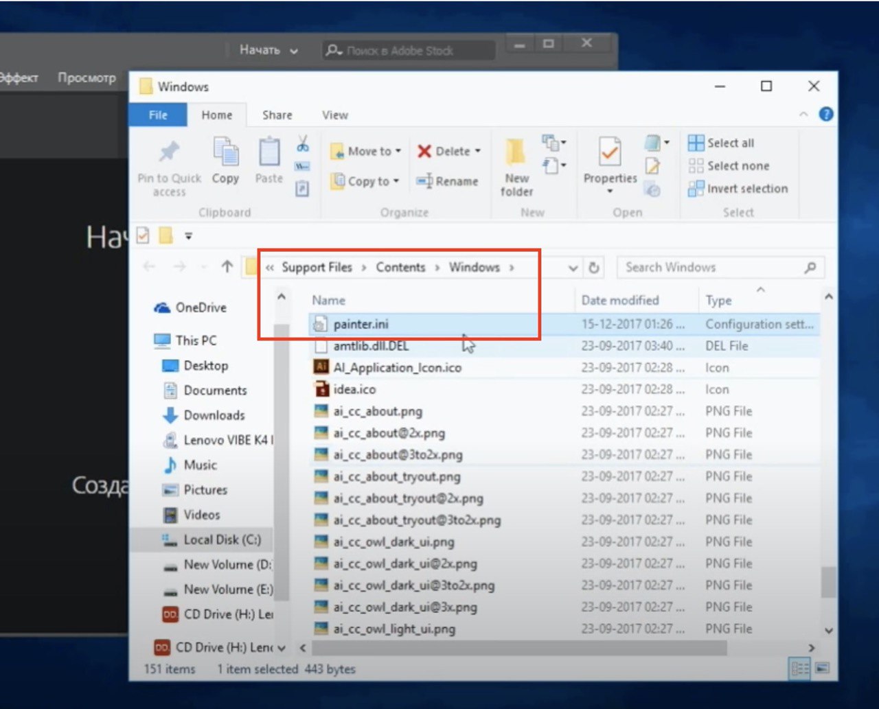
Task: Click the horizontal scrollbar of file list
Action: (x=518, y=647)
